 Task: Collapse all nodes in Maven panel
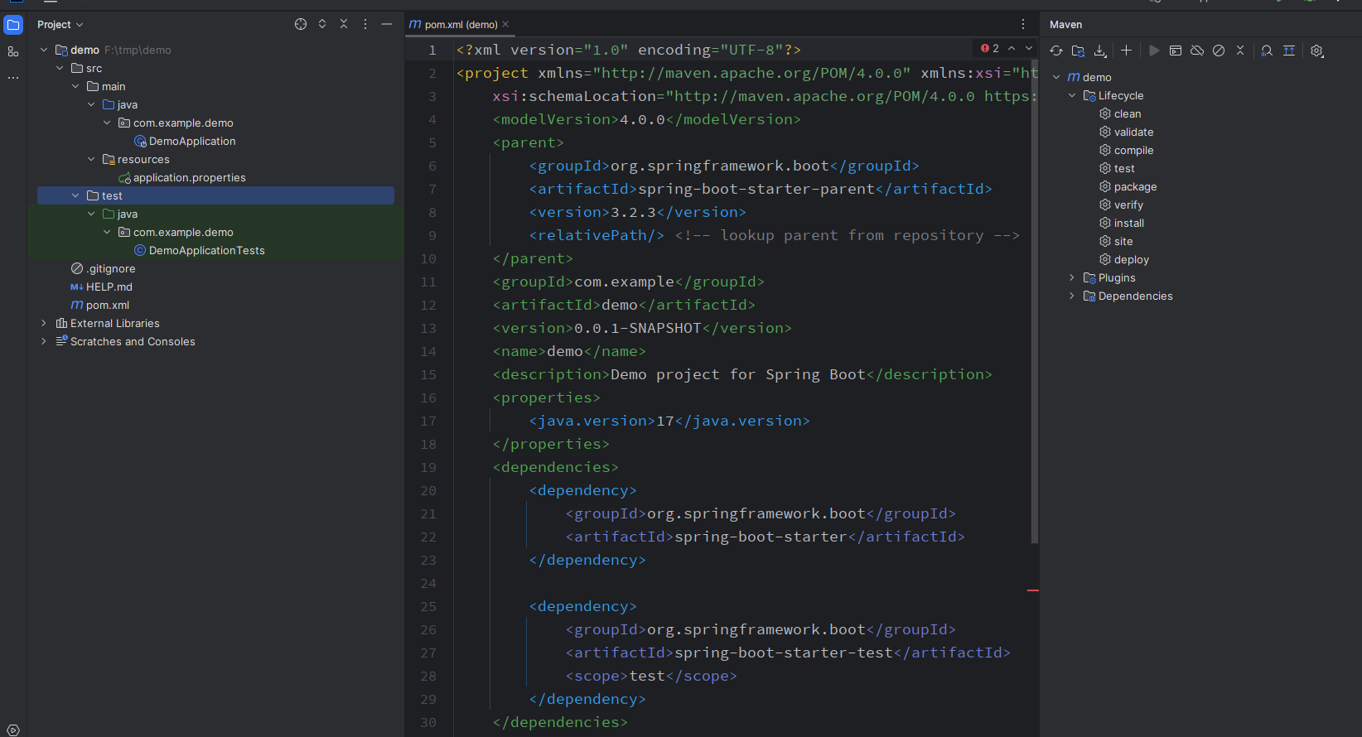pos(1240,51)
